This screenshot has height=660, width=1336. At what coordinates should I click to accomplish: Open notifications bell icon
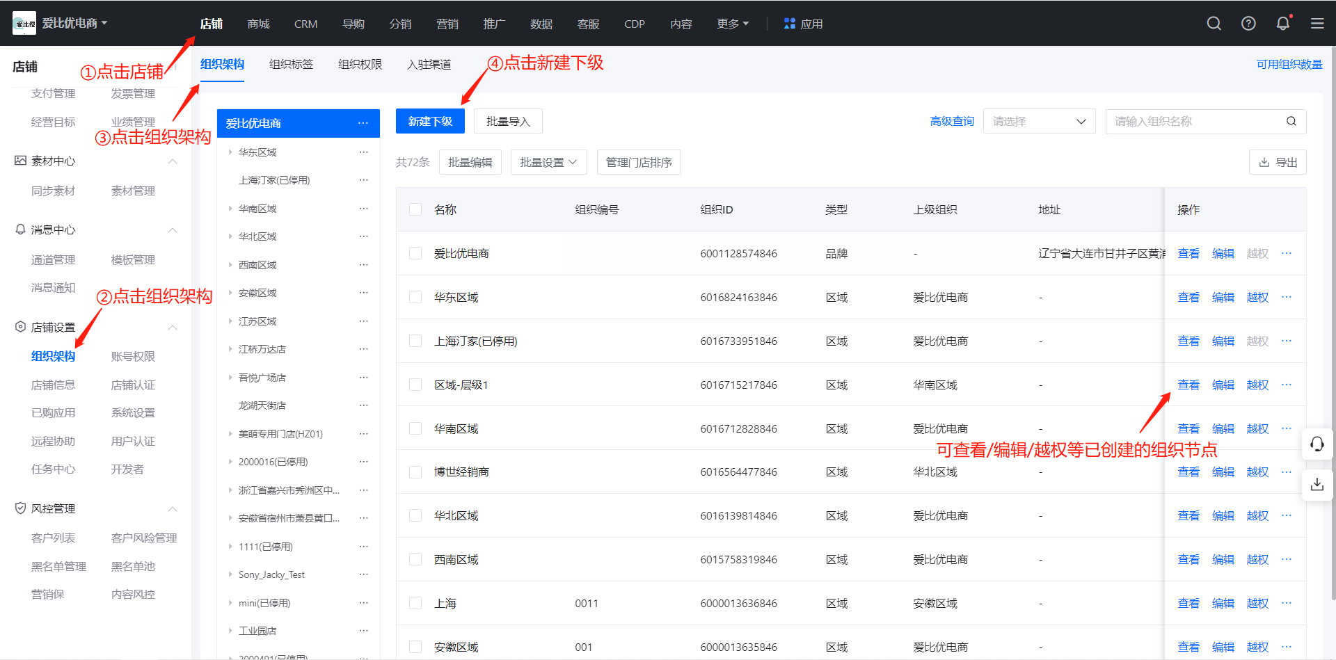[1283, 24]
